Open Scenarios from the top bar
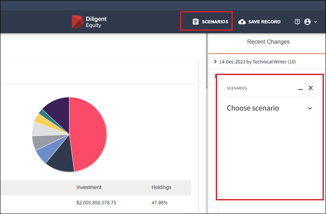 coord(214,22)
